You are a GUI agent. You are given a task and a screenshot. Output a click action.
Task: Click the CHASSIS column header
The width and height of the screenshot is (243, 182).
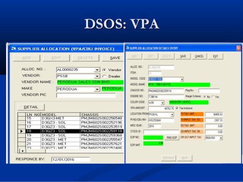(102, 115)
